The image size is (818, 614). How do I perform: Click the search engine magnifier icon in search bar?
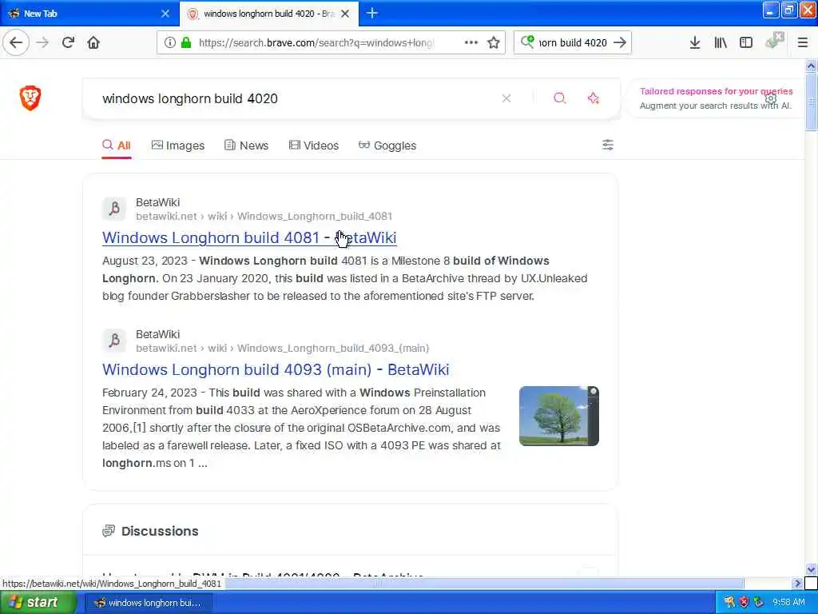pyautogui.click(x=527, y=42)
